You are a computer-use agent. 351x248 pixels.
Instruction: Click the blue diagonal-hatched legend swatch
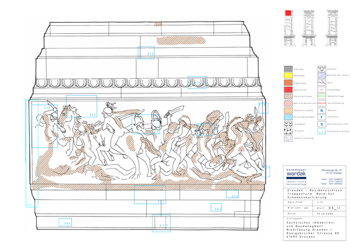[287, 117]
